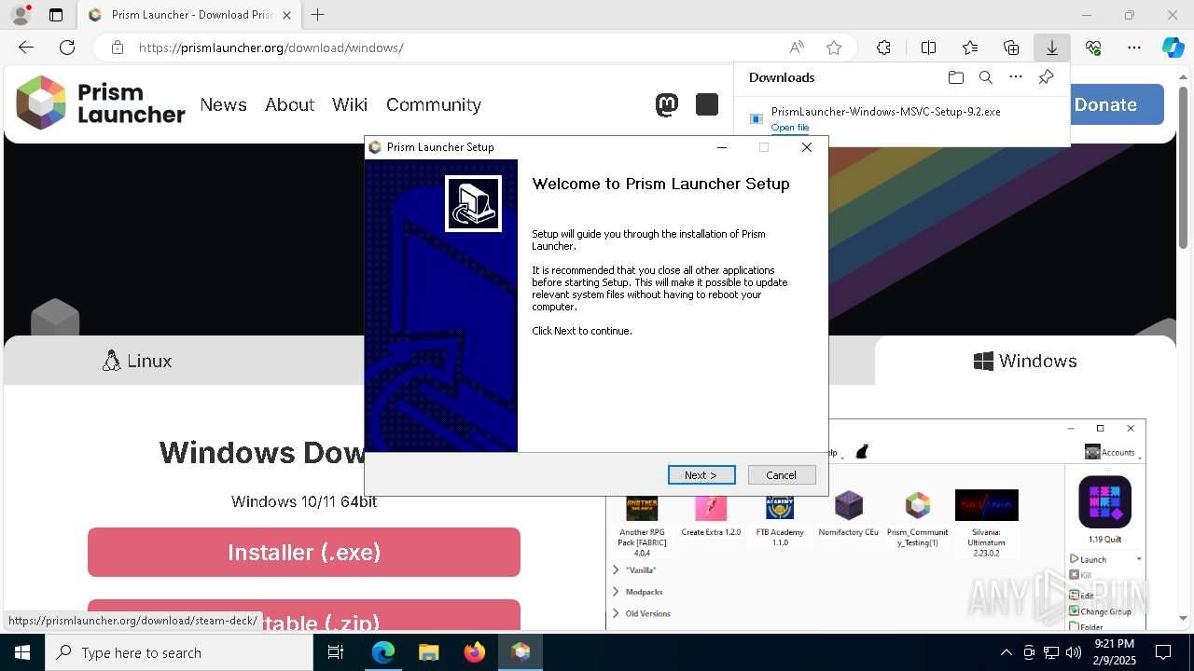This screenshot has height=671, width=1194.
Task: Add this page to favorites
Action: 834,48
